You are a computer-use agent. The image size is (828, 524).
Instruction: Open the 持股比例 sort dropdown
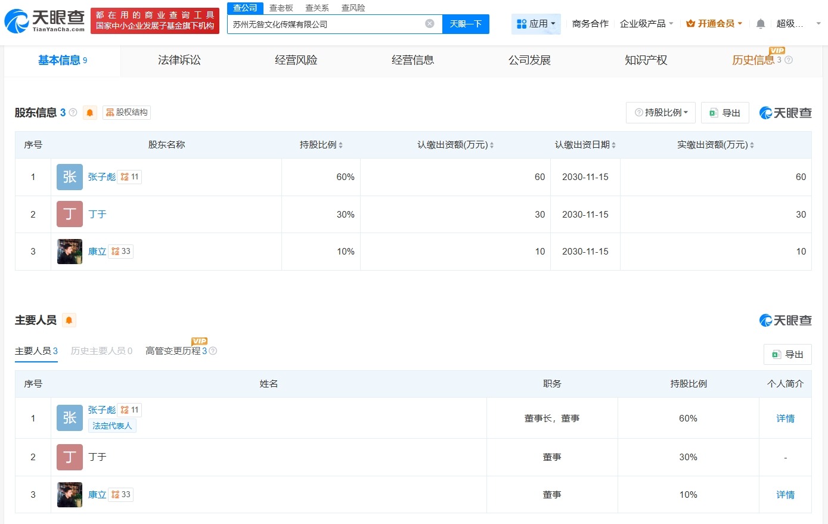tap(660, 112)
